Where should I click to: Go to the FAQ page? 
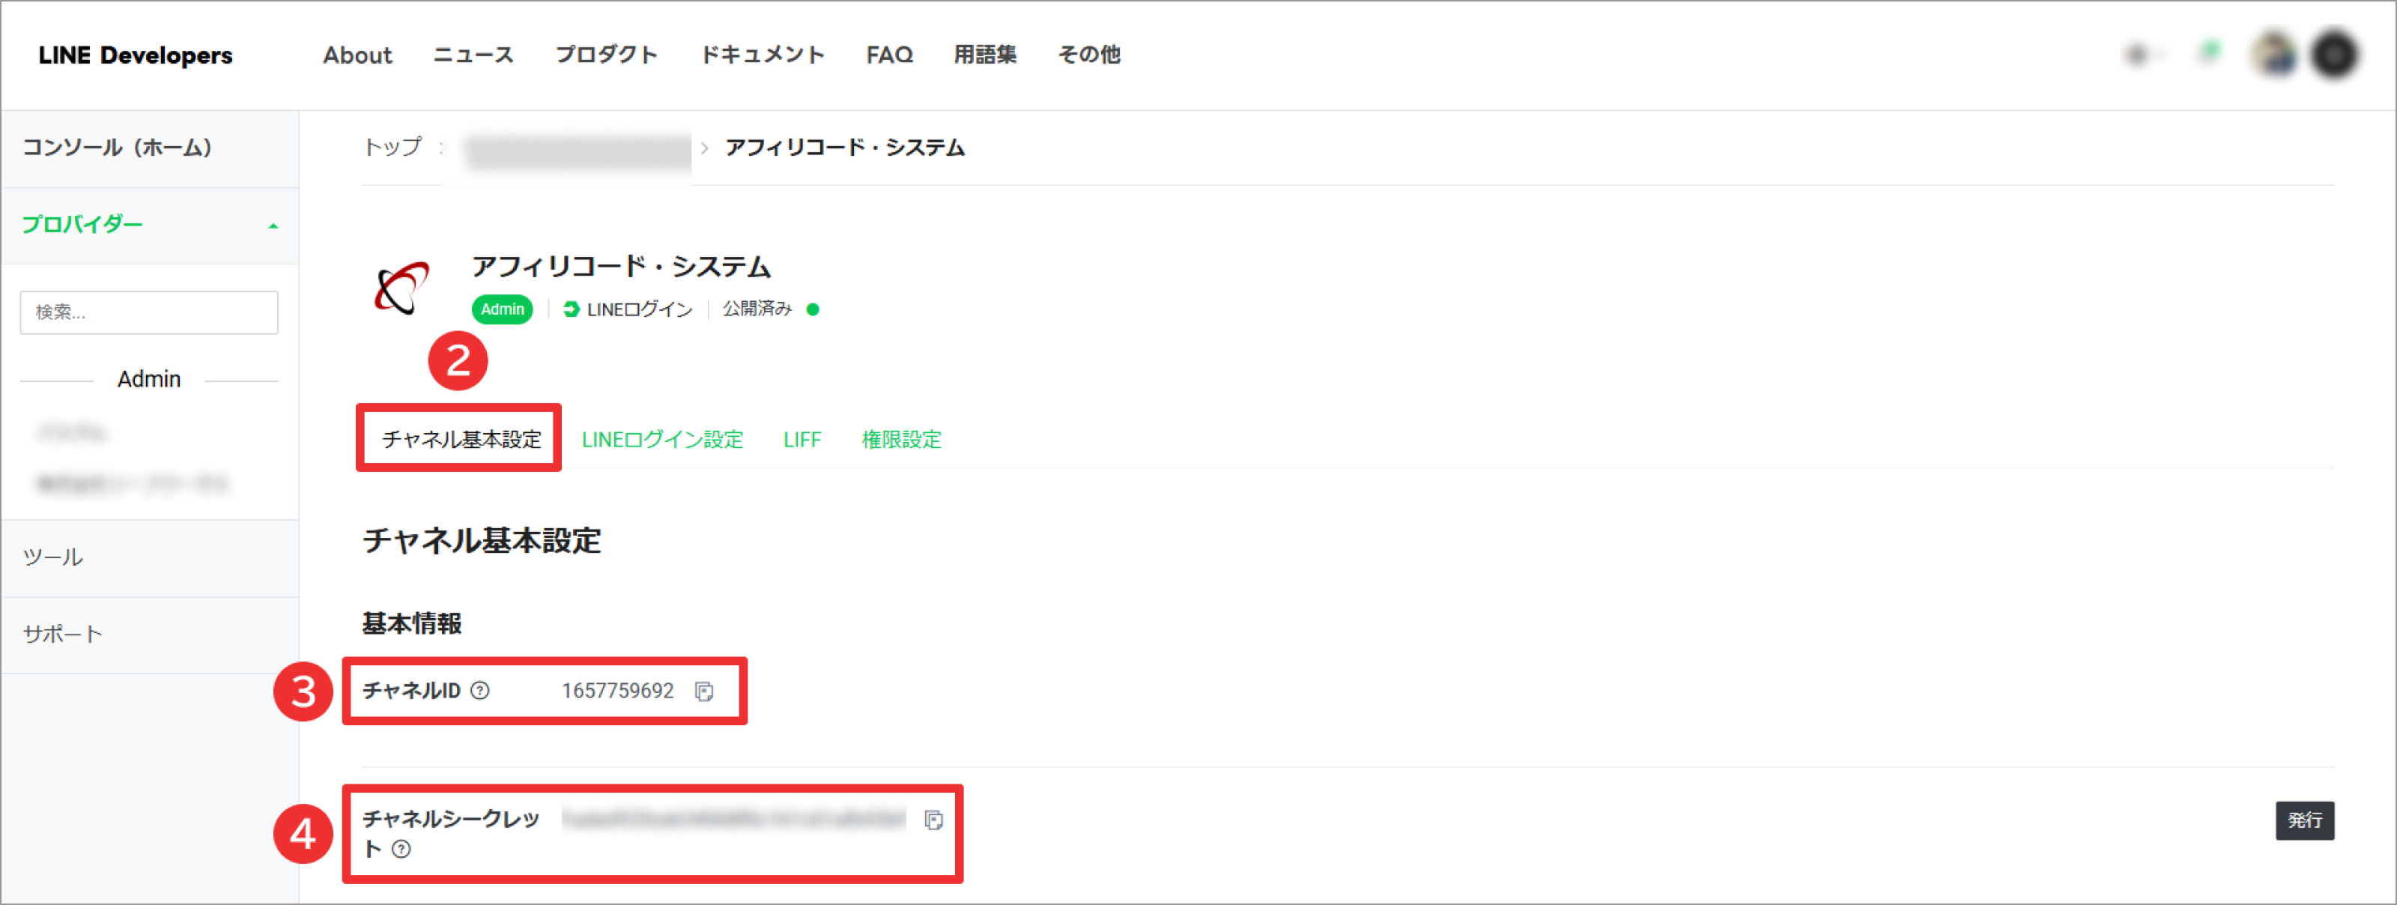(x=890, y=55)
